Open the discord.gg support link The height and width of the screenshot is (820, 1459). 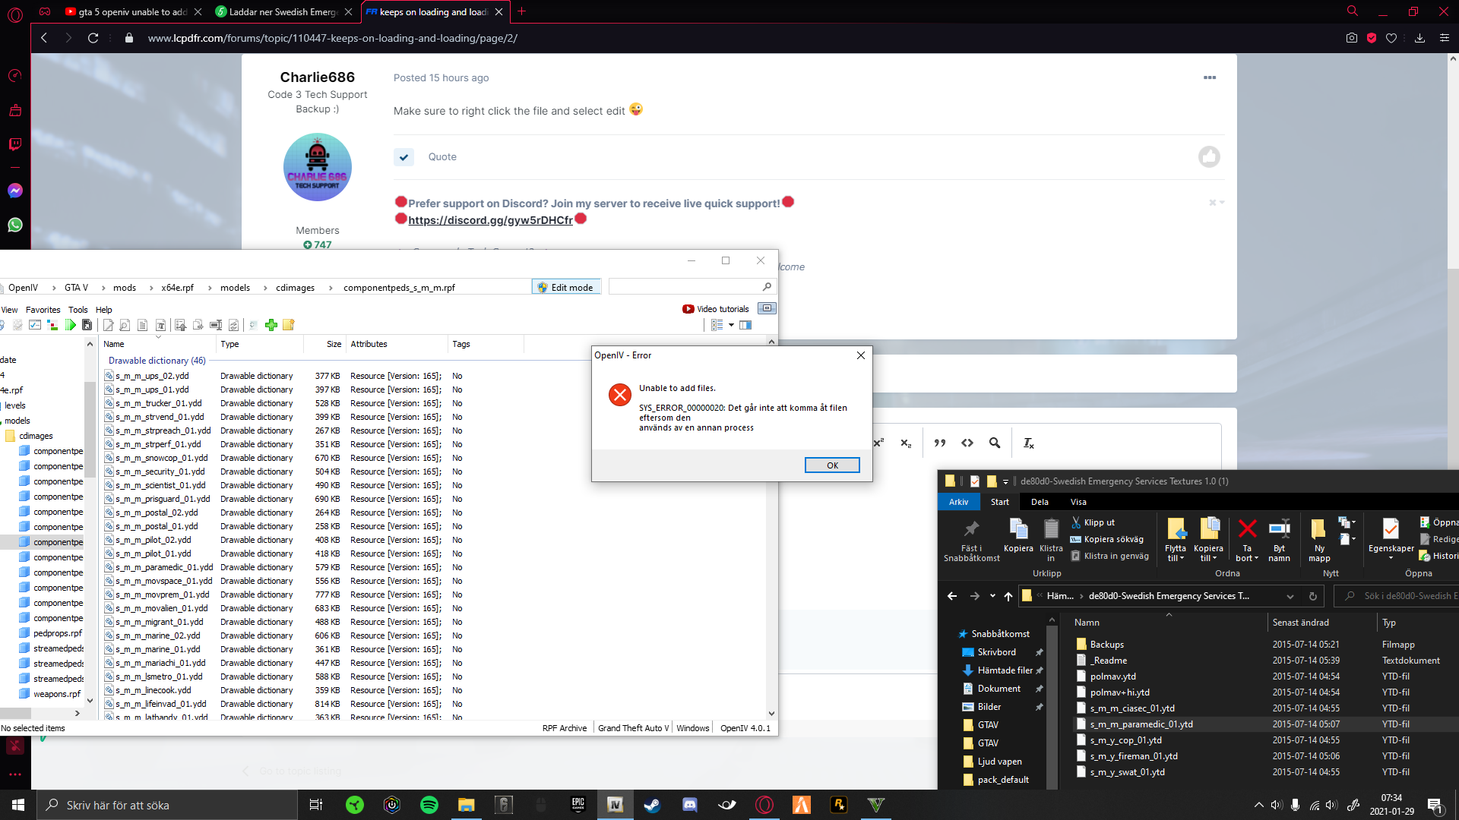[490, 220]
